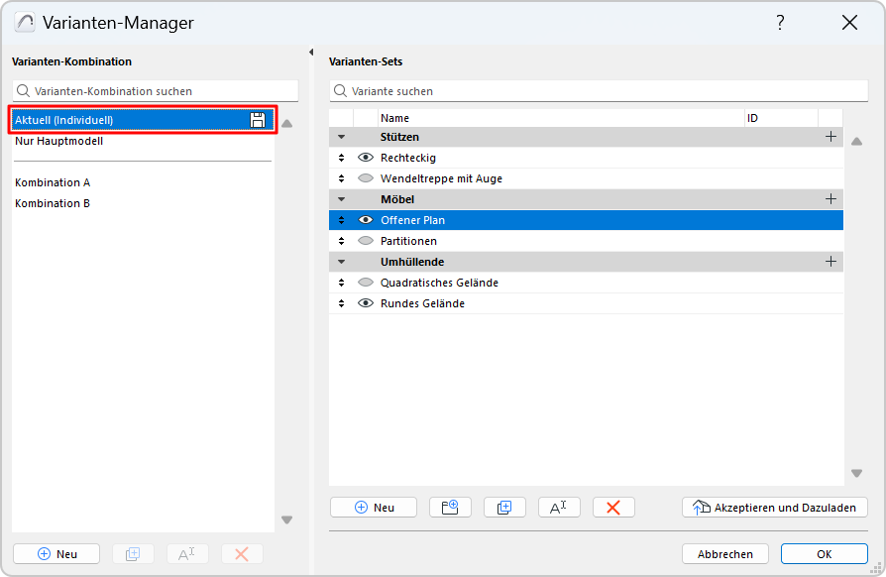The image size is (886, 577).
Task: Focus the Varianten-Kombination suchen field
Action: 156,91
